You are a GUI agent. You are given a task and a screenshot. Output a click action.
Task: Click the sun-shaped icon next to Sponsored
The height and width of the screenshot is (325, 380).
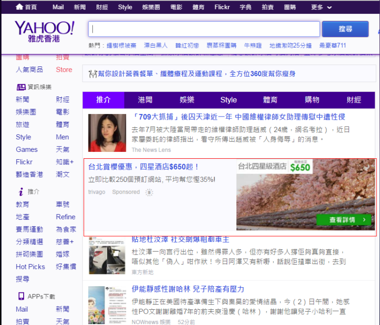coord(149,192)
